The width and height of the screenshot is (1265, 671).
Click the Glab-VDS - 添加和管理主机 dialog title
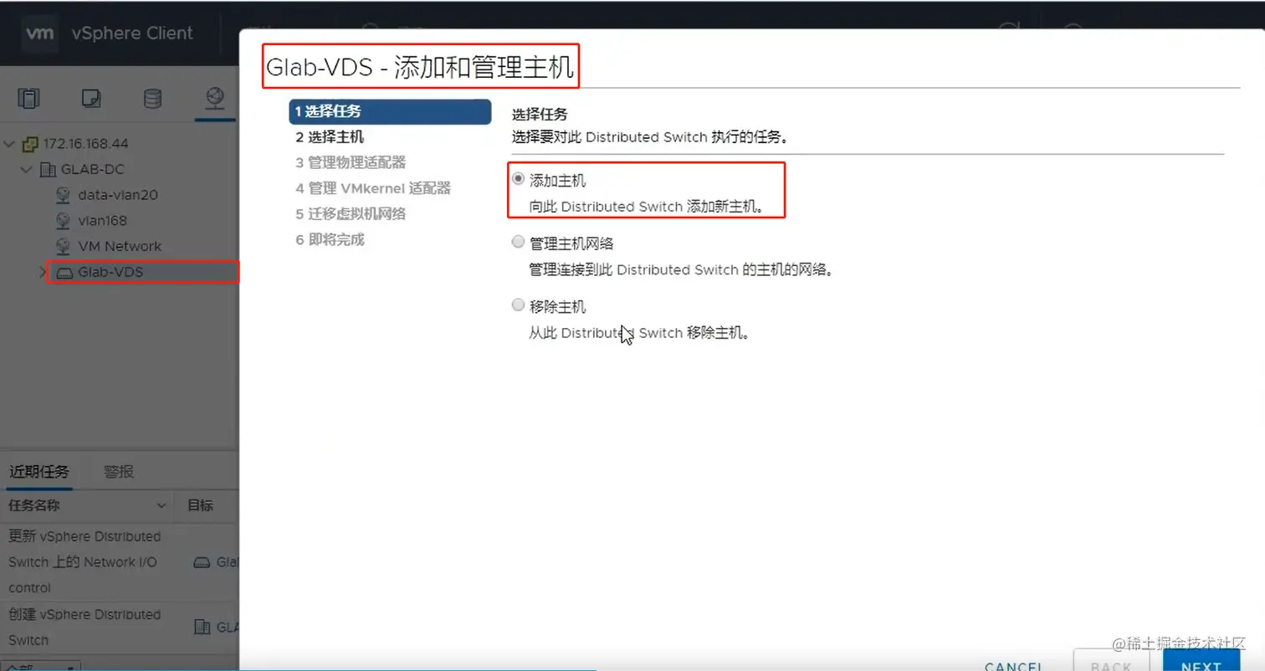point(420,69)
